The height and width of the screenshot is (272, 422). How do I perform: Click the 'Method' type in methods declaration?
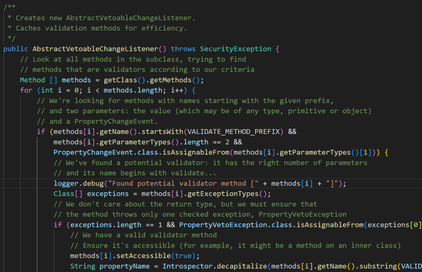pos(32,80)
